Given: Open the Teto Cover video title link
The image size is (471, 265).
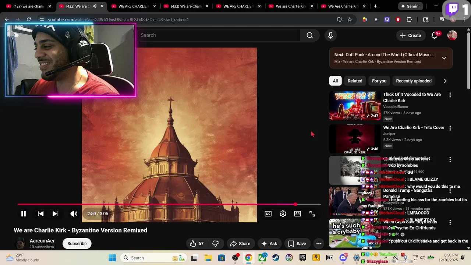Looking at the screenshot, I should pyautogui.click(x=414, y=128).
